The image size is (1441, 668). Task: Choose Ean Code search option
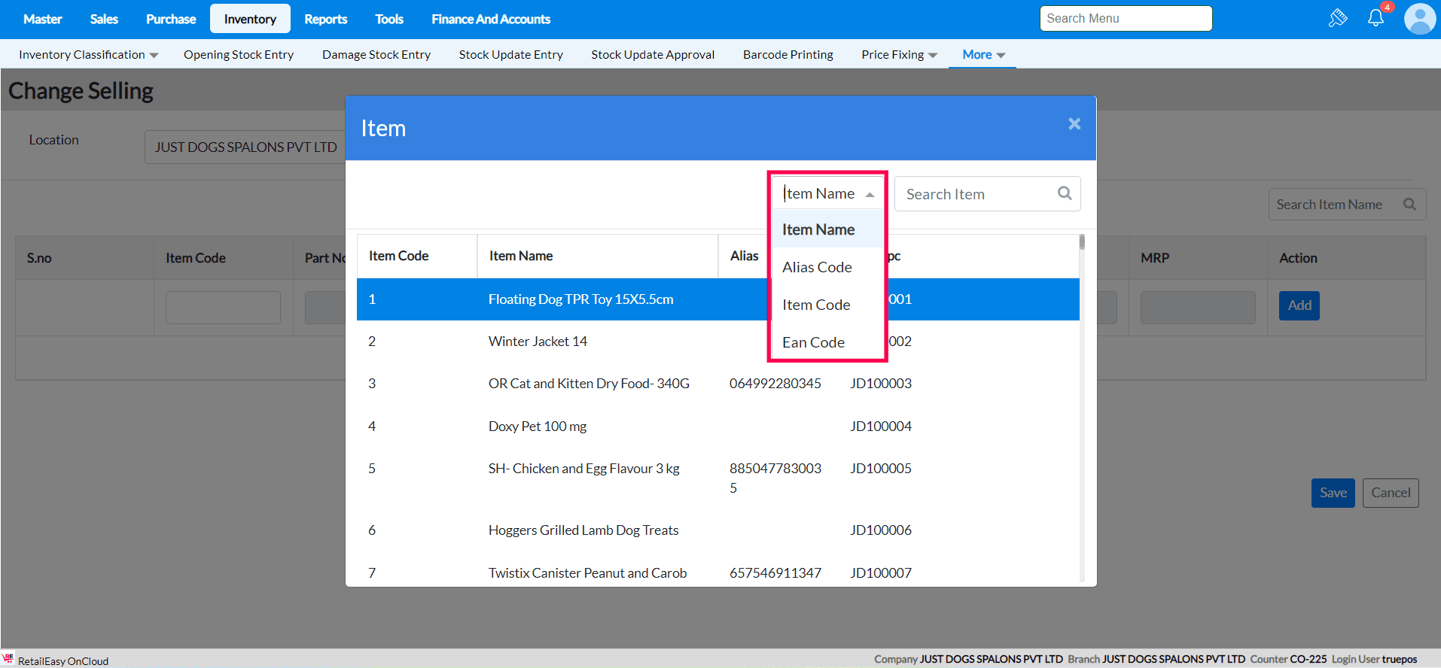click(813, 342)
